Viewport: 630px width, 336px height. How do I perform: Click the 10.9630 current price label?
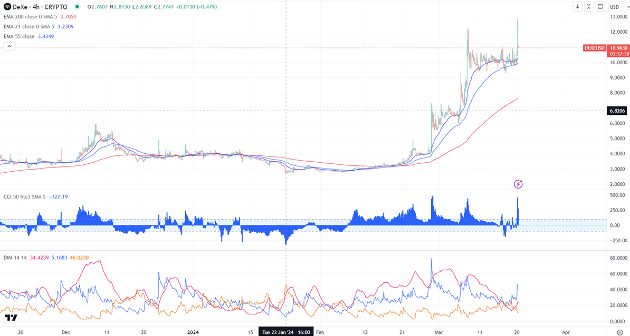point(618,48)
